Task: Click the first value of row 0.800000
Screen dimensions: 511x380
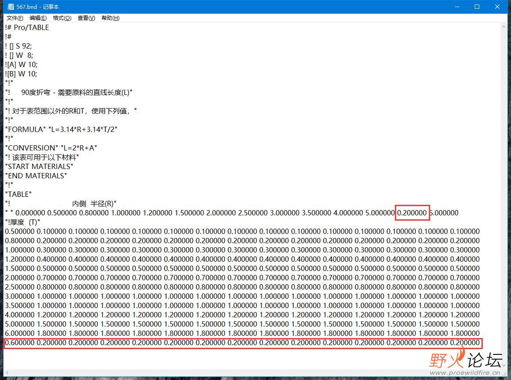Action: coord(19,241)
